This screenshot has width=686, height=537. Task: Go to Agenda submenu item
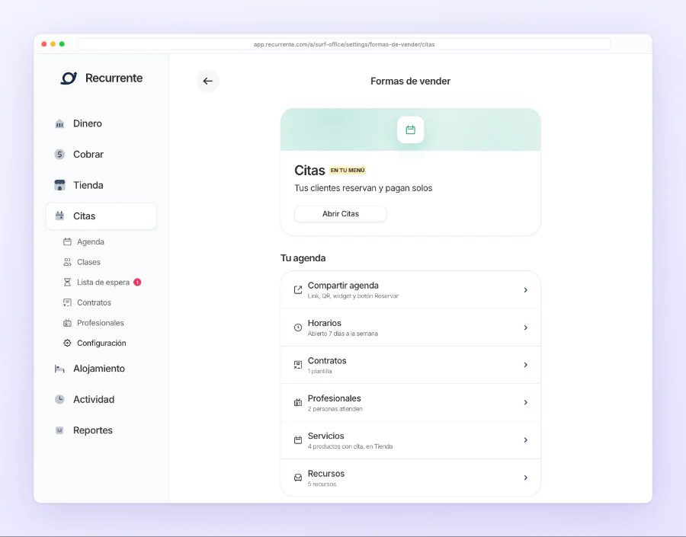[90, 241]
